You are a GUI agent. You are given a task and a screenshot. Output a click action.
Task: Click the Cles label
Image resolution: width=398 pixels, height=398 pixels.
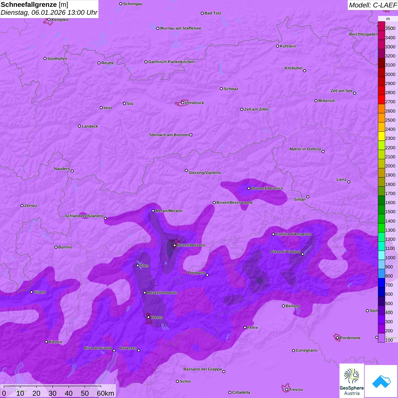[x=144, y=266]
